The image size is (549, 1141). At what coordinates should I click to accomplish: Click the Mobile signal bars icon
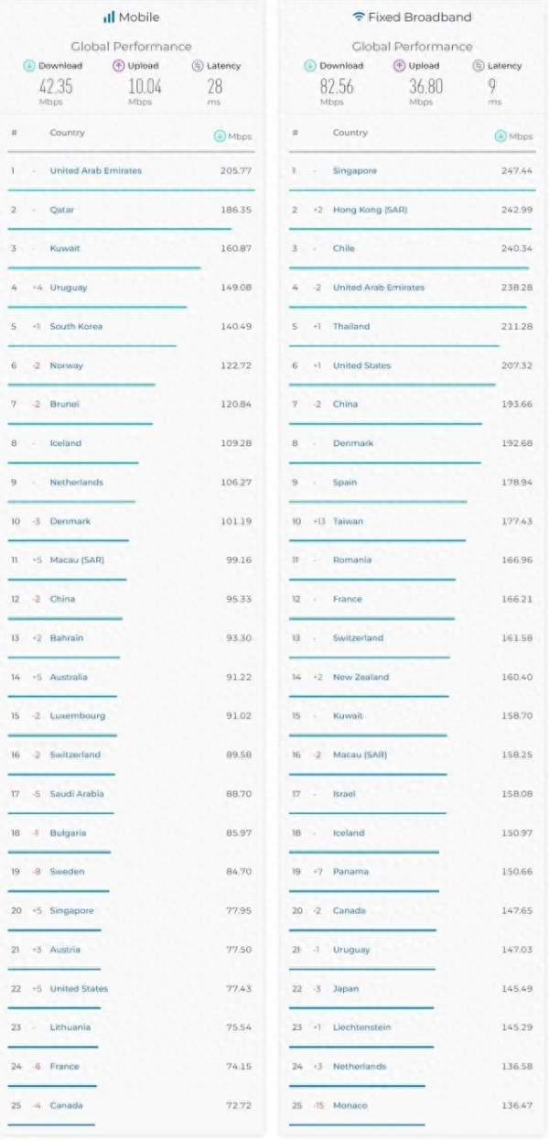pyautogui.click(x=109, y=16)
